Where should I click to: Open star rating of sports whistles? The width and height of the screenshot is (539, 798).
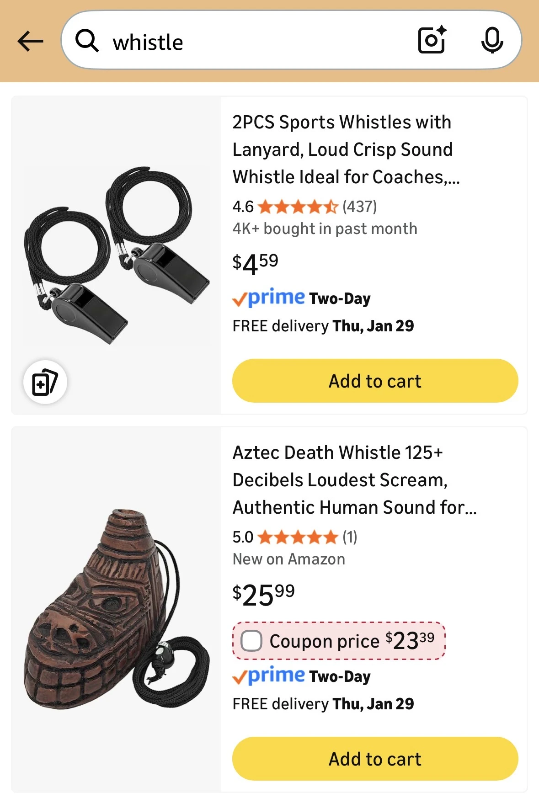(298, 207)
